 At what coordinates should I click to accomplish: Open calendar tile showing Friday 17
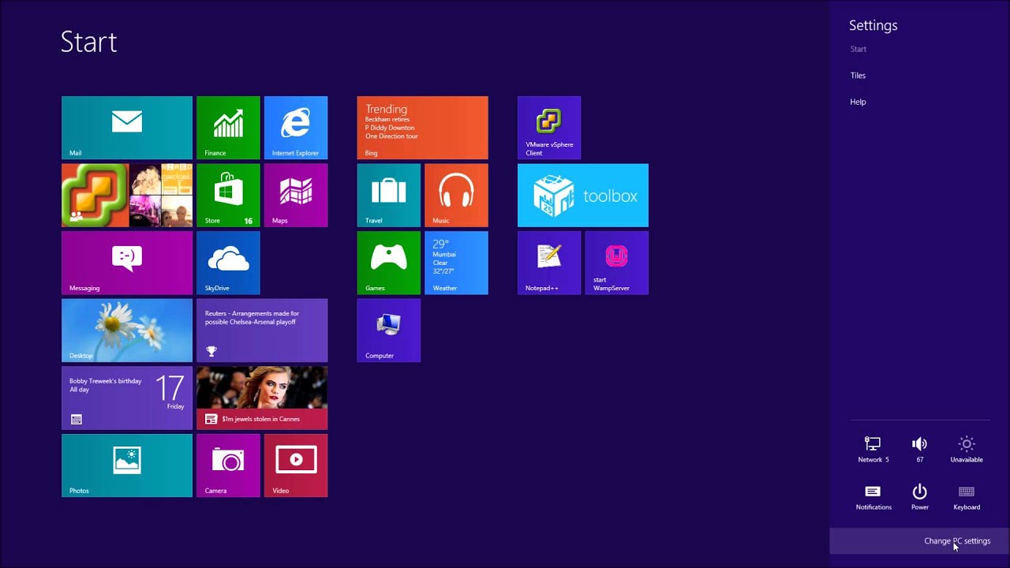[x=127, y=398]
